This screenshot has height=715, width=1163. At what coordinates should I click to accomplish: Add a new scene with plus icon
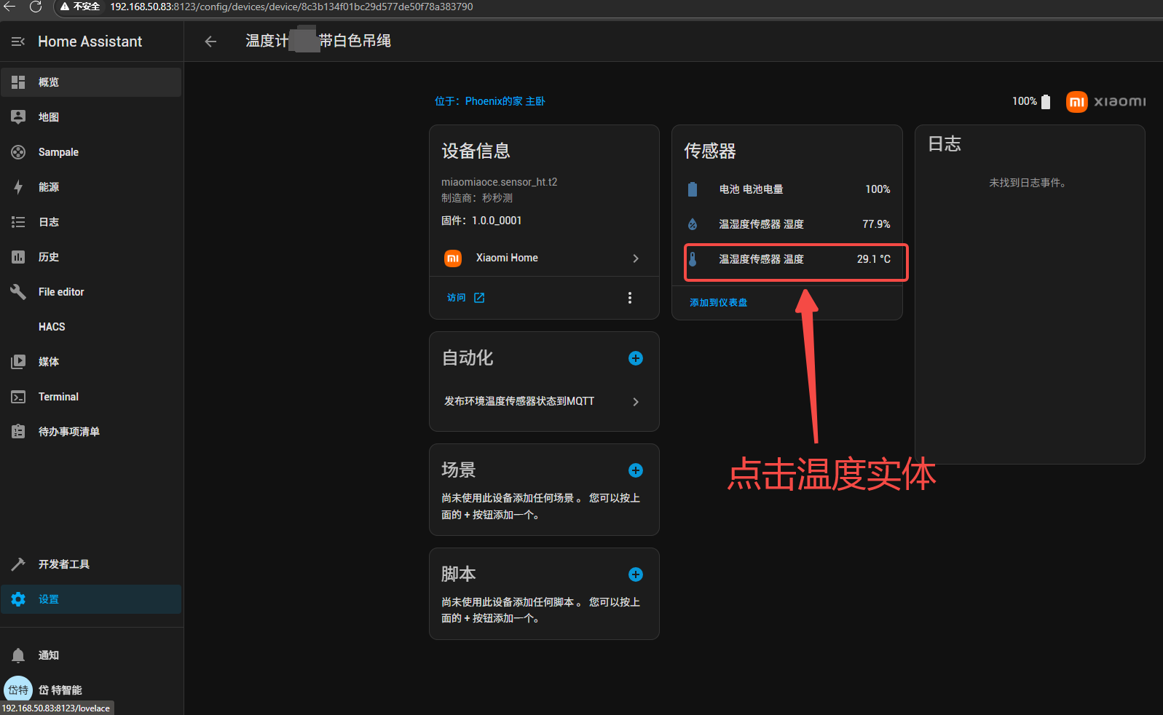coord(635,470)
